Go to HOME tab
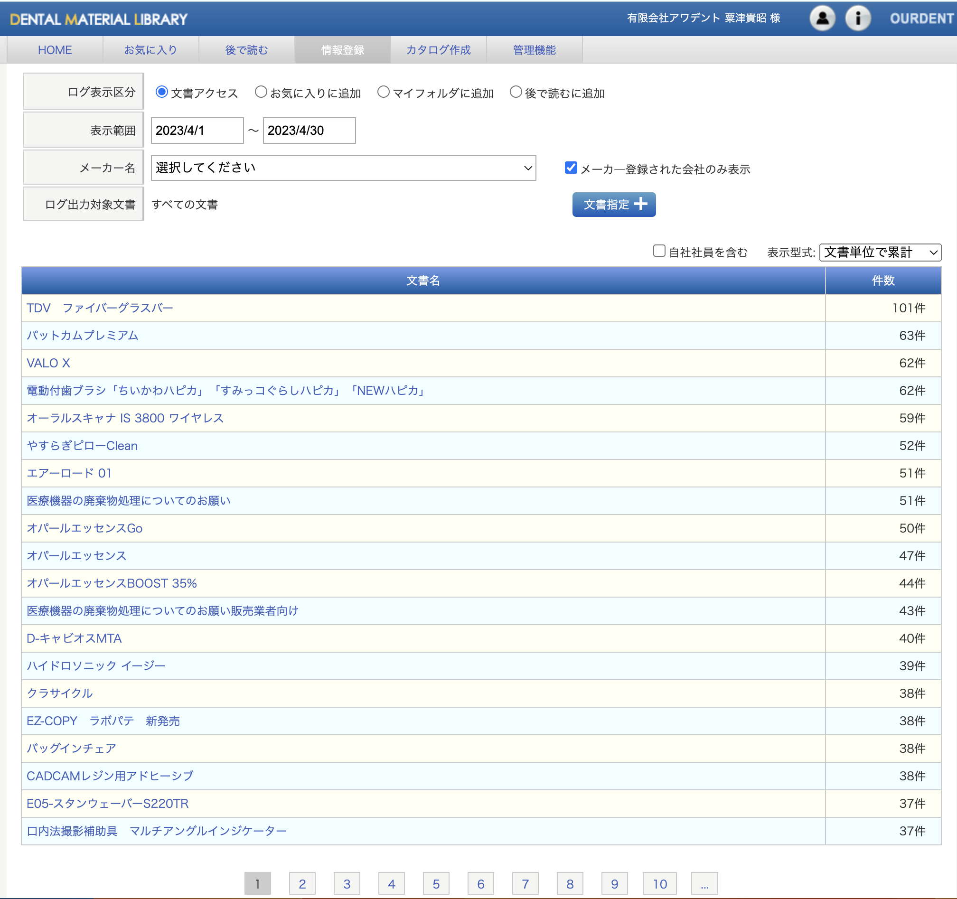This screenshot has width=957, height=899. 55,50
